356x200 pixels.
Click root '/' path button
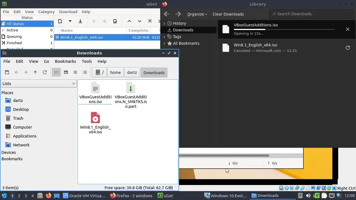[99, 72]
